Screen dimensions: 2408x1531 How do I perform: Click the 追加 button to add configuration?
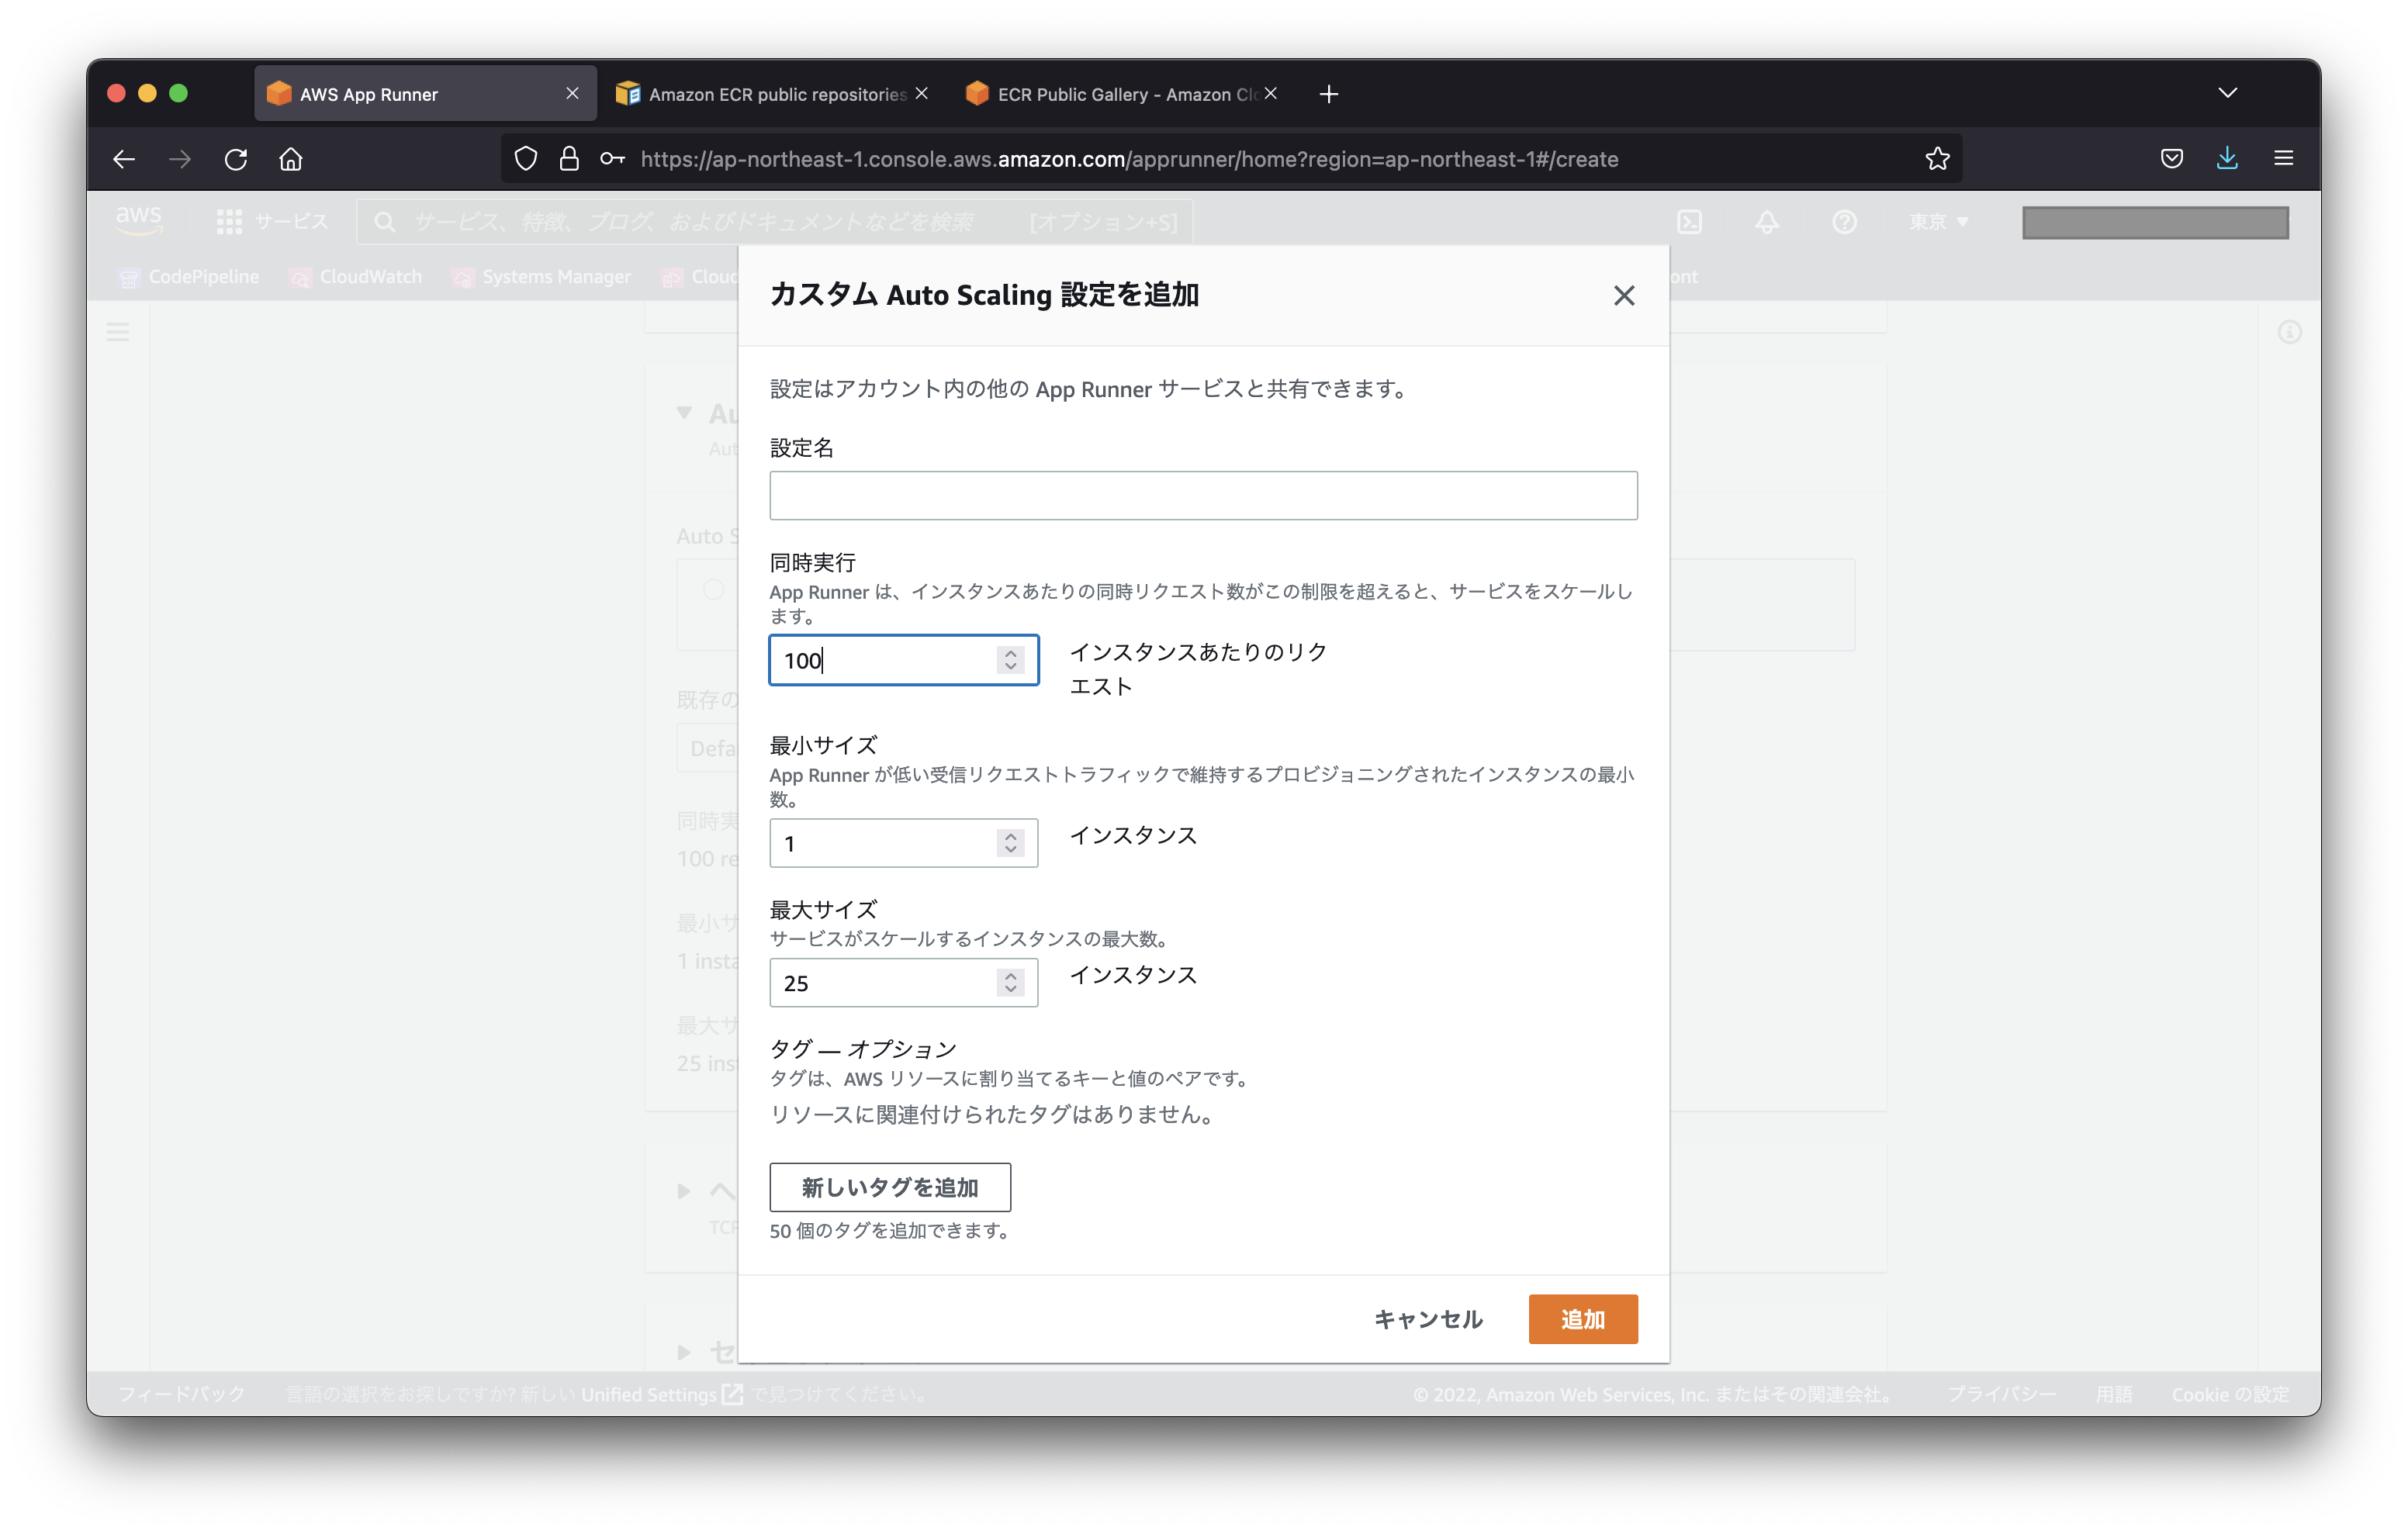coord(1582,1319)
